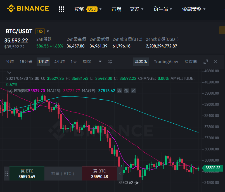The image size is (225, 192).
Task: Collapse MA indicator row chevron
Action: (9, 91)
